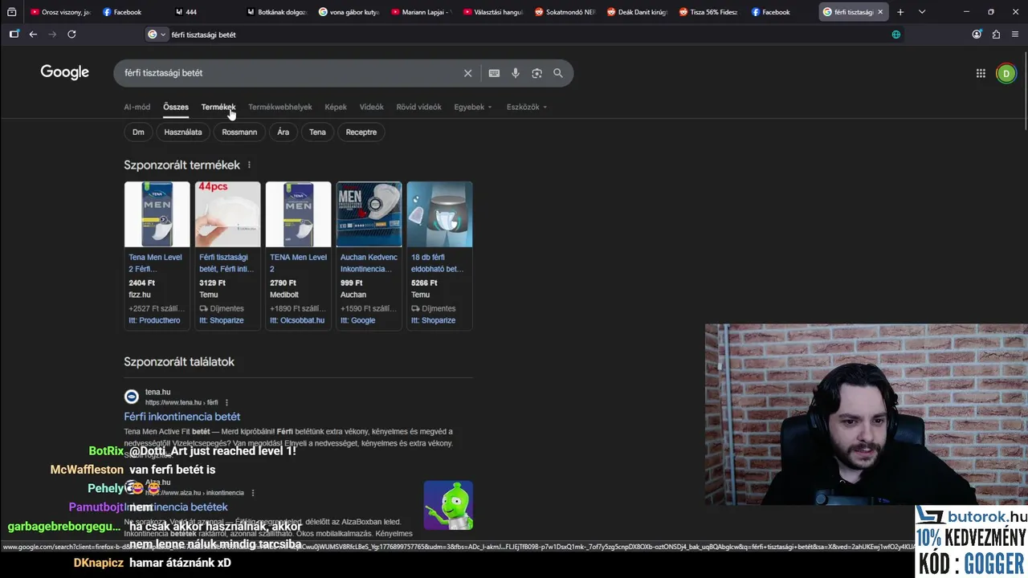Open Google Lens image search
The height and width of the screenshot is (578, 1028).
click(x=536, y=73)
